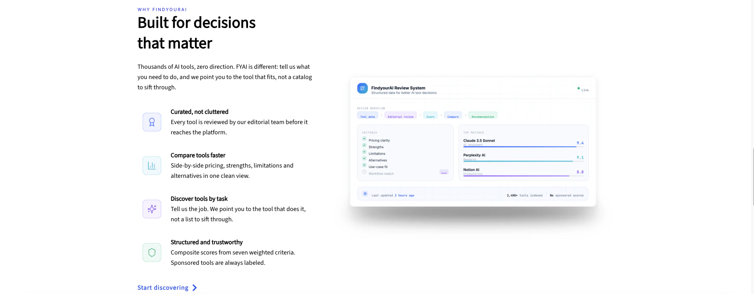Select the Recommendation workflow step

point(483,116)
